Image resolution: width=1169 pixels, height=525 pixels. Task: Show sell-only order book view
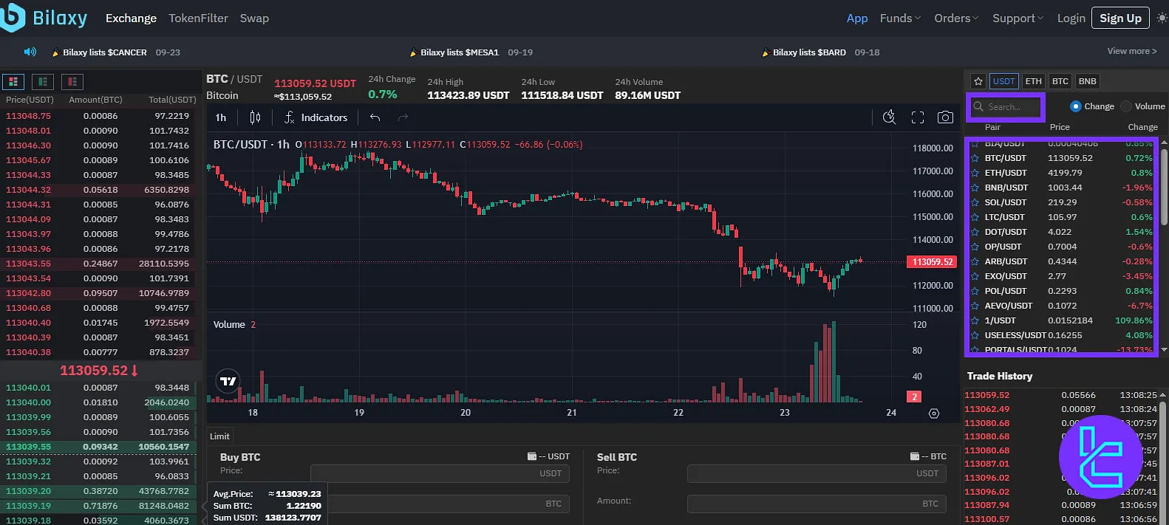pyautogui.click(x=72, y=81)
